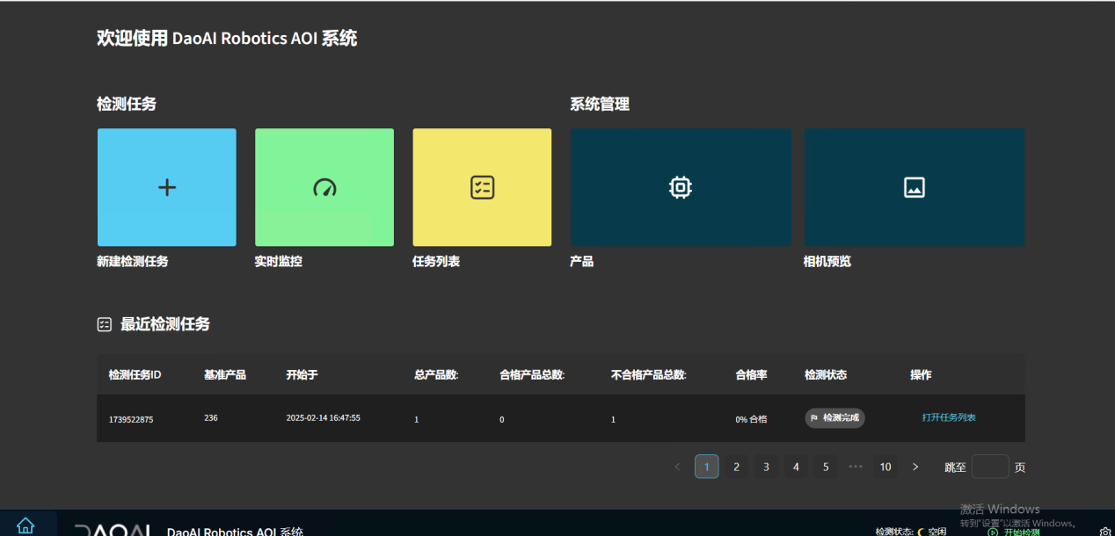Click the 产品 label
The image size is (1115, 536).
pyautogui.click(x=582, y=261)
